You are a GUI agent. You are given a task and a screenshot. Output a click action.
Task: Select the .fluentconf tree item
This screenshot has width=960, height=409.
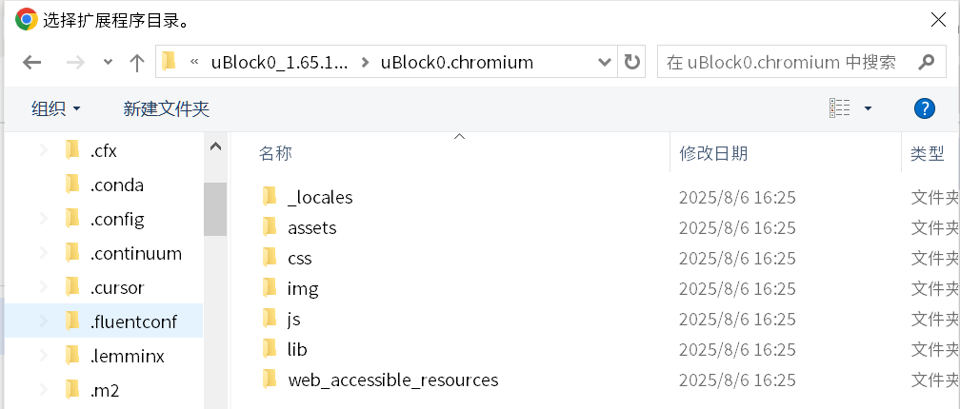click(132, 321)
